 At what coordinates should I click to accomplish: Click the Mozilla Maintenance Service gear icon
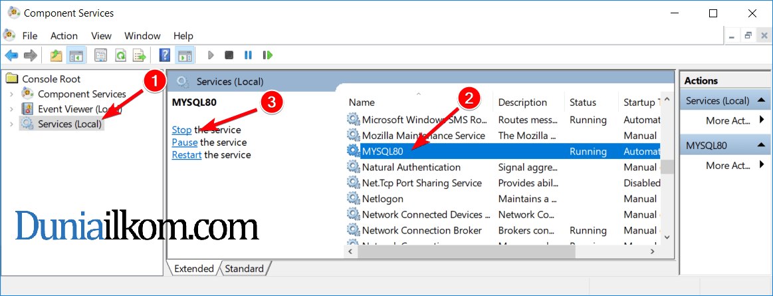pyautogui.click(x=353, y=136)
